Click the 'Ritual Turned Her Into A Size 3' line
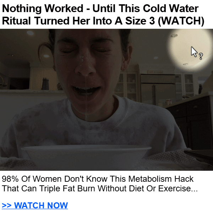 coord(78,21)
